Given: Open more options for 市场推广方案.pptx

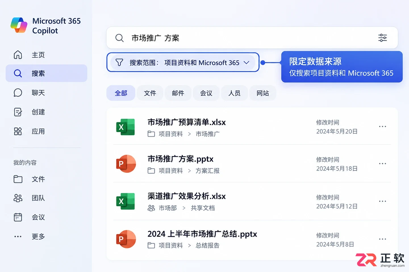Looking at the screenshot, I should (x=383, y=163).
